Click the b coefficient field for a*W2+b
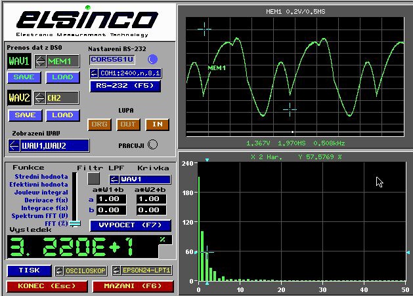413x296 pixels. 152,210
